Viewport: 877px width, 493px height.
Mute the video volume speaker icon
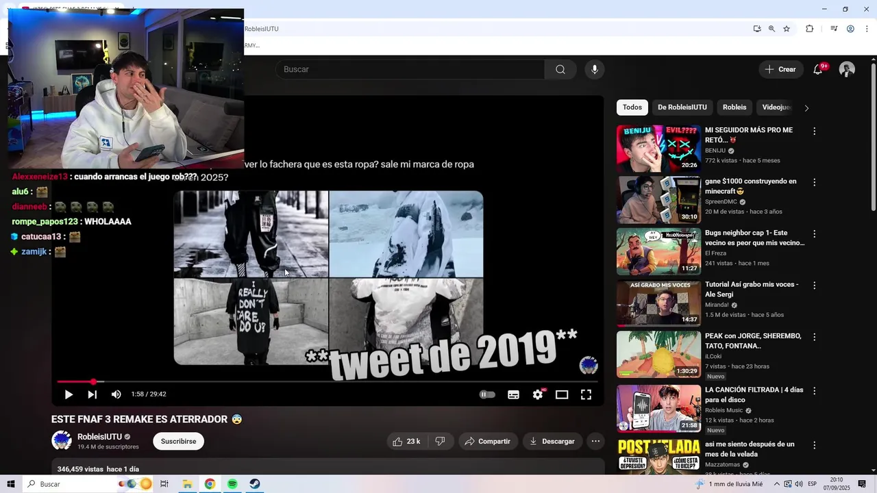point(116,394)
